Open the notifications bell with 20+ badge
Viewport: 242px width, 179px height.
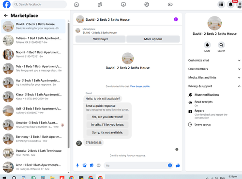pos(231,4)
